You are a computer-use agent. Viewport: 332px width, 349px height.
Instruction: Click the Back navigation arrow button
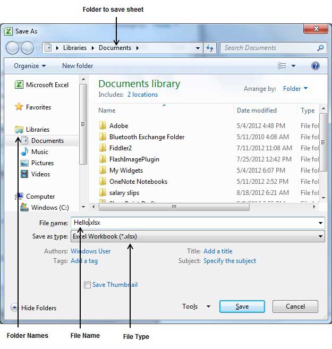click(x=12, y=48)
